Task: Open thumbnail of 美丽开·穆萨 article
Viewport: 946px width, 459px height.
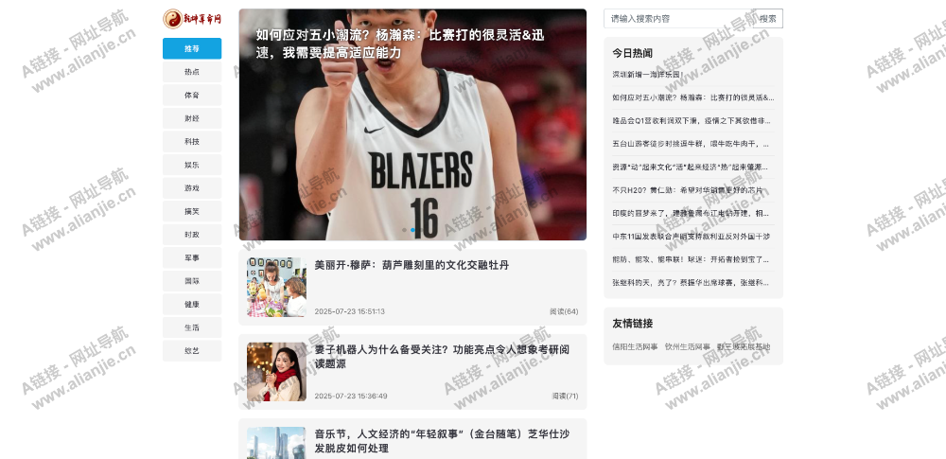Action: (276, 288)
